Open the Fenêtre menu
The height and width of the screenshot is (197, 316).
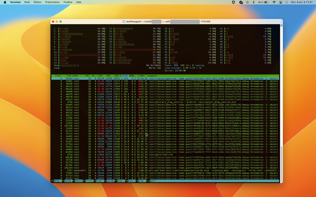(68, 2)
